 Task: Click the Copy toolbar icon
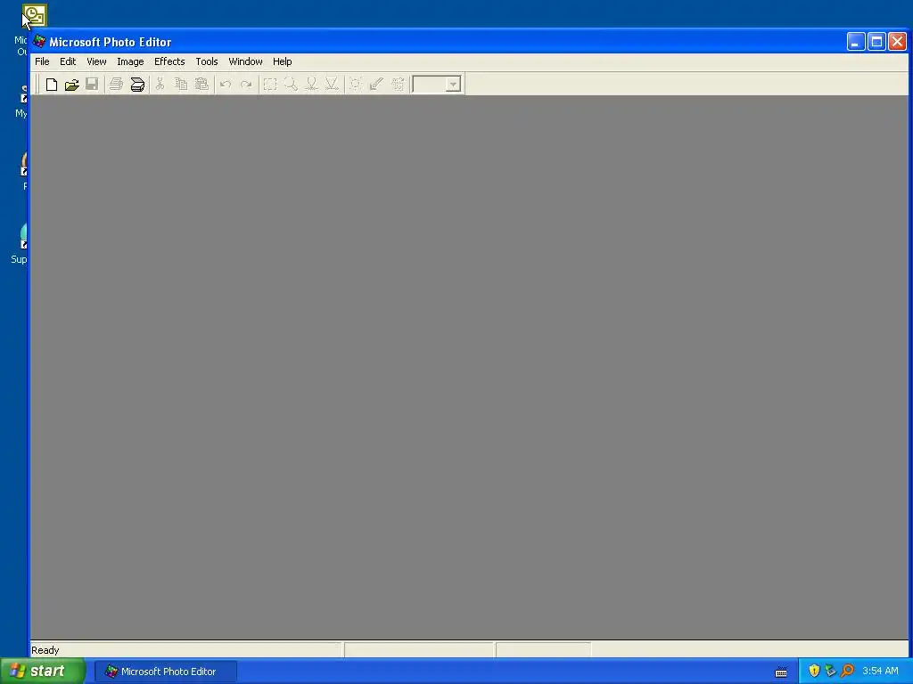tap(181, 85)
